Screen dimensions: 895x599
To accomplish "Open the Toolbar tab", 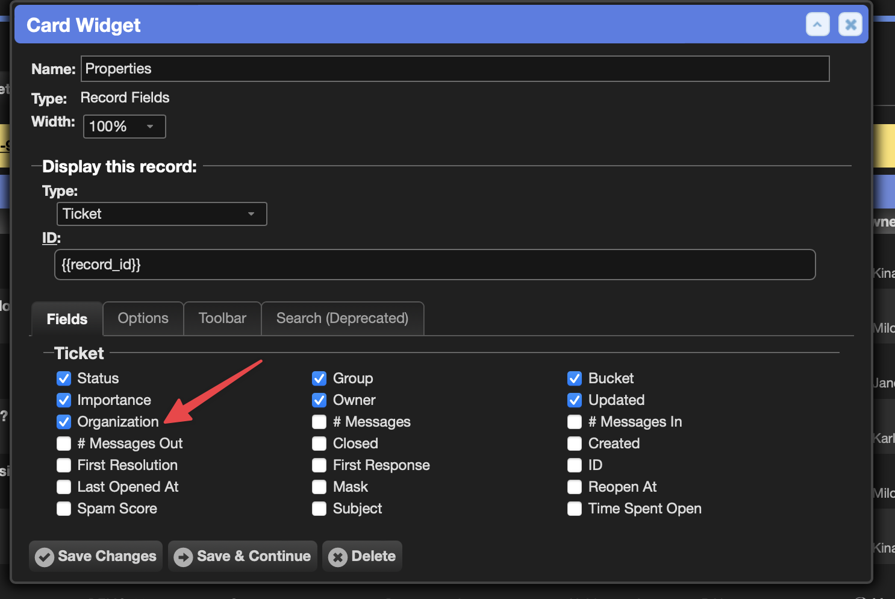I will tap(222, 318).
